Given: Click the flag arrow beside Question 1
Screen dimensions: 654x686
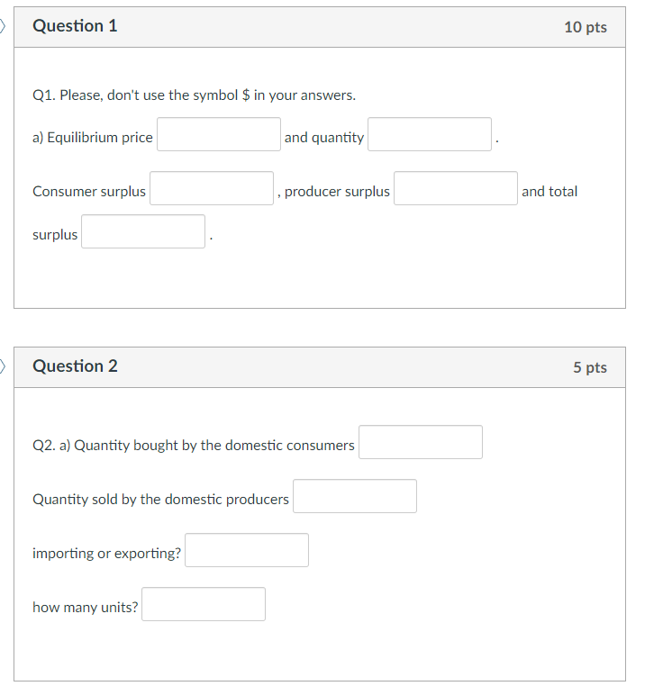Looking at the screenshot, I should [x=2, y=26].
